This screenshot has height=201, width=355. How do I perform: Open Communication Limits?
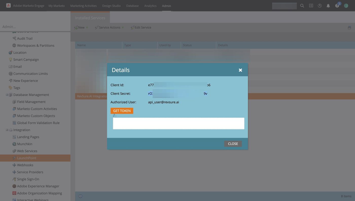tap(30, 74)
